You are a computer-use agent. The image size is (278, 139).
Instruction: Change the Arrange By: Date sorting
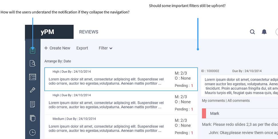[58, 61]
